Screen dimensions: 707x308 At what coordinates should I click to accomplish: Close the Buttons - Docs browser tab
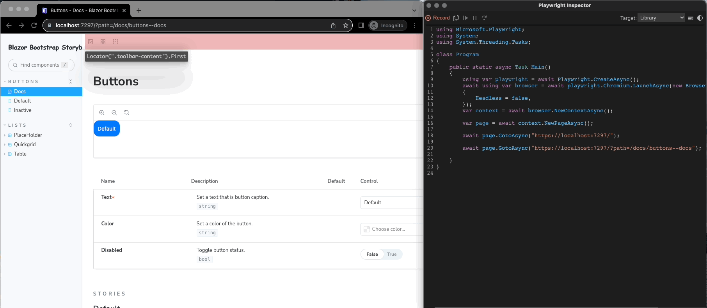tap(124, 11)
